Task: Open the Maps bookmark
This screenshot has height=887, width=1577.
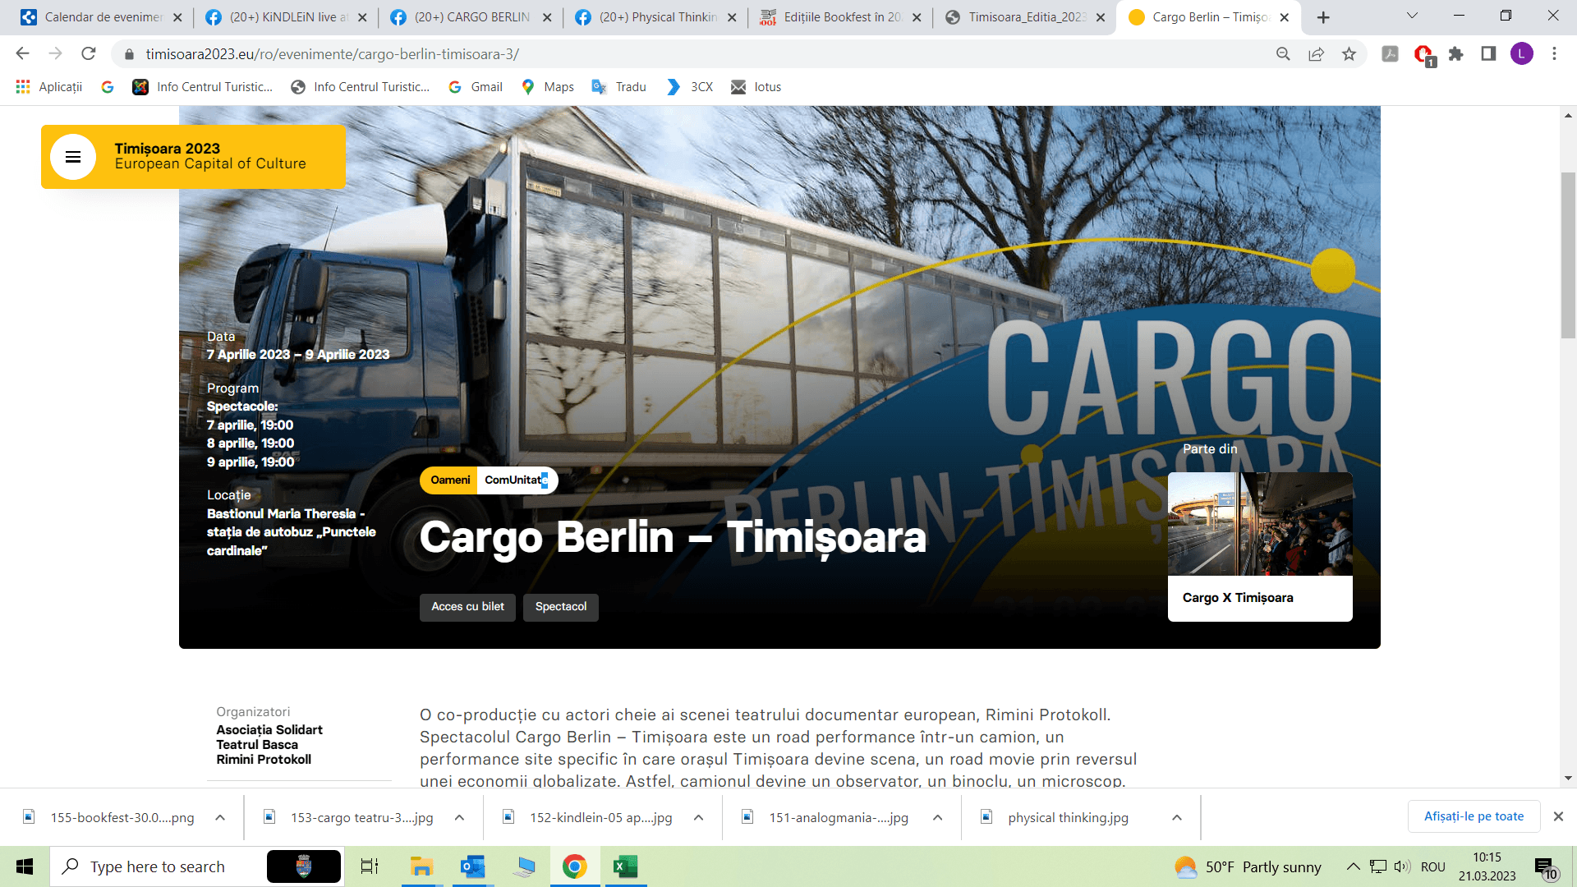Action: click(548, 87)
